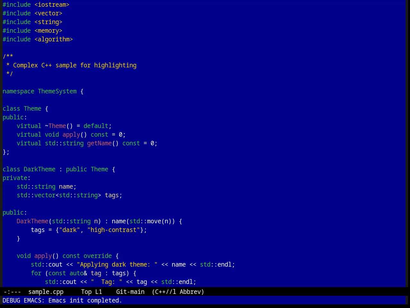Viewport: 410px width, 308px height.
Task: Click the comment 'Complex C++ sample for highlighting'
Action: click(x=75, y=65)
